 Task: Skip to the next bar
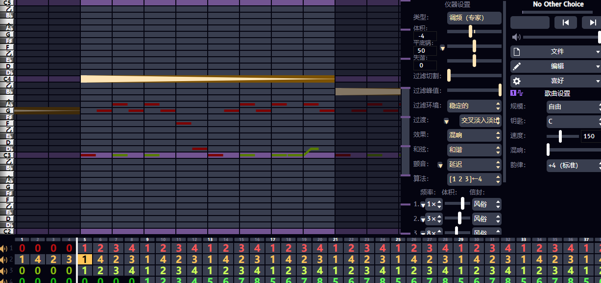click(x=591, y=22)
